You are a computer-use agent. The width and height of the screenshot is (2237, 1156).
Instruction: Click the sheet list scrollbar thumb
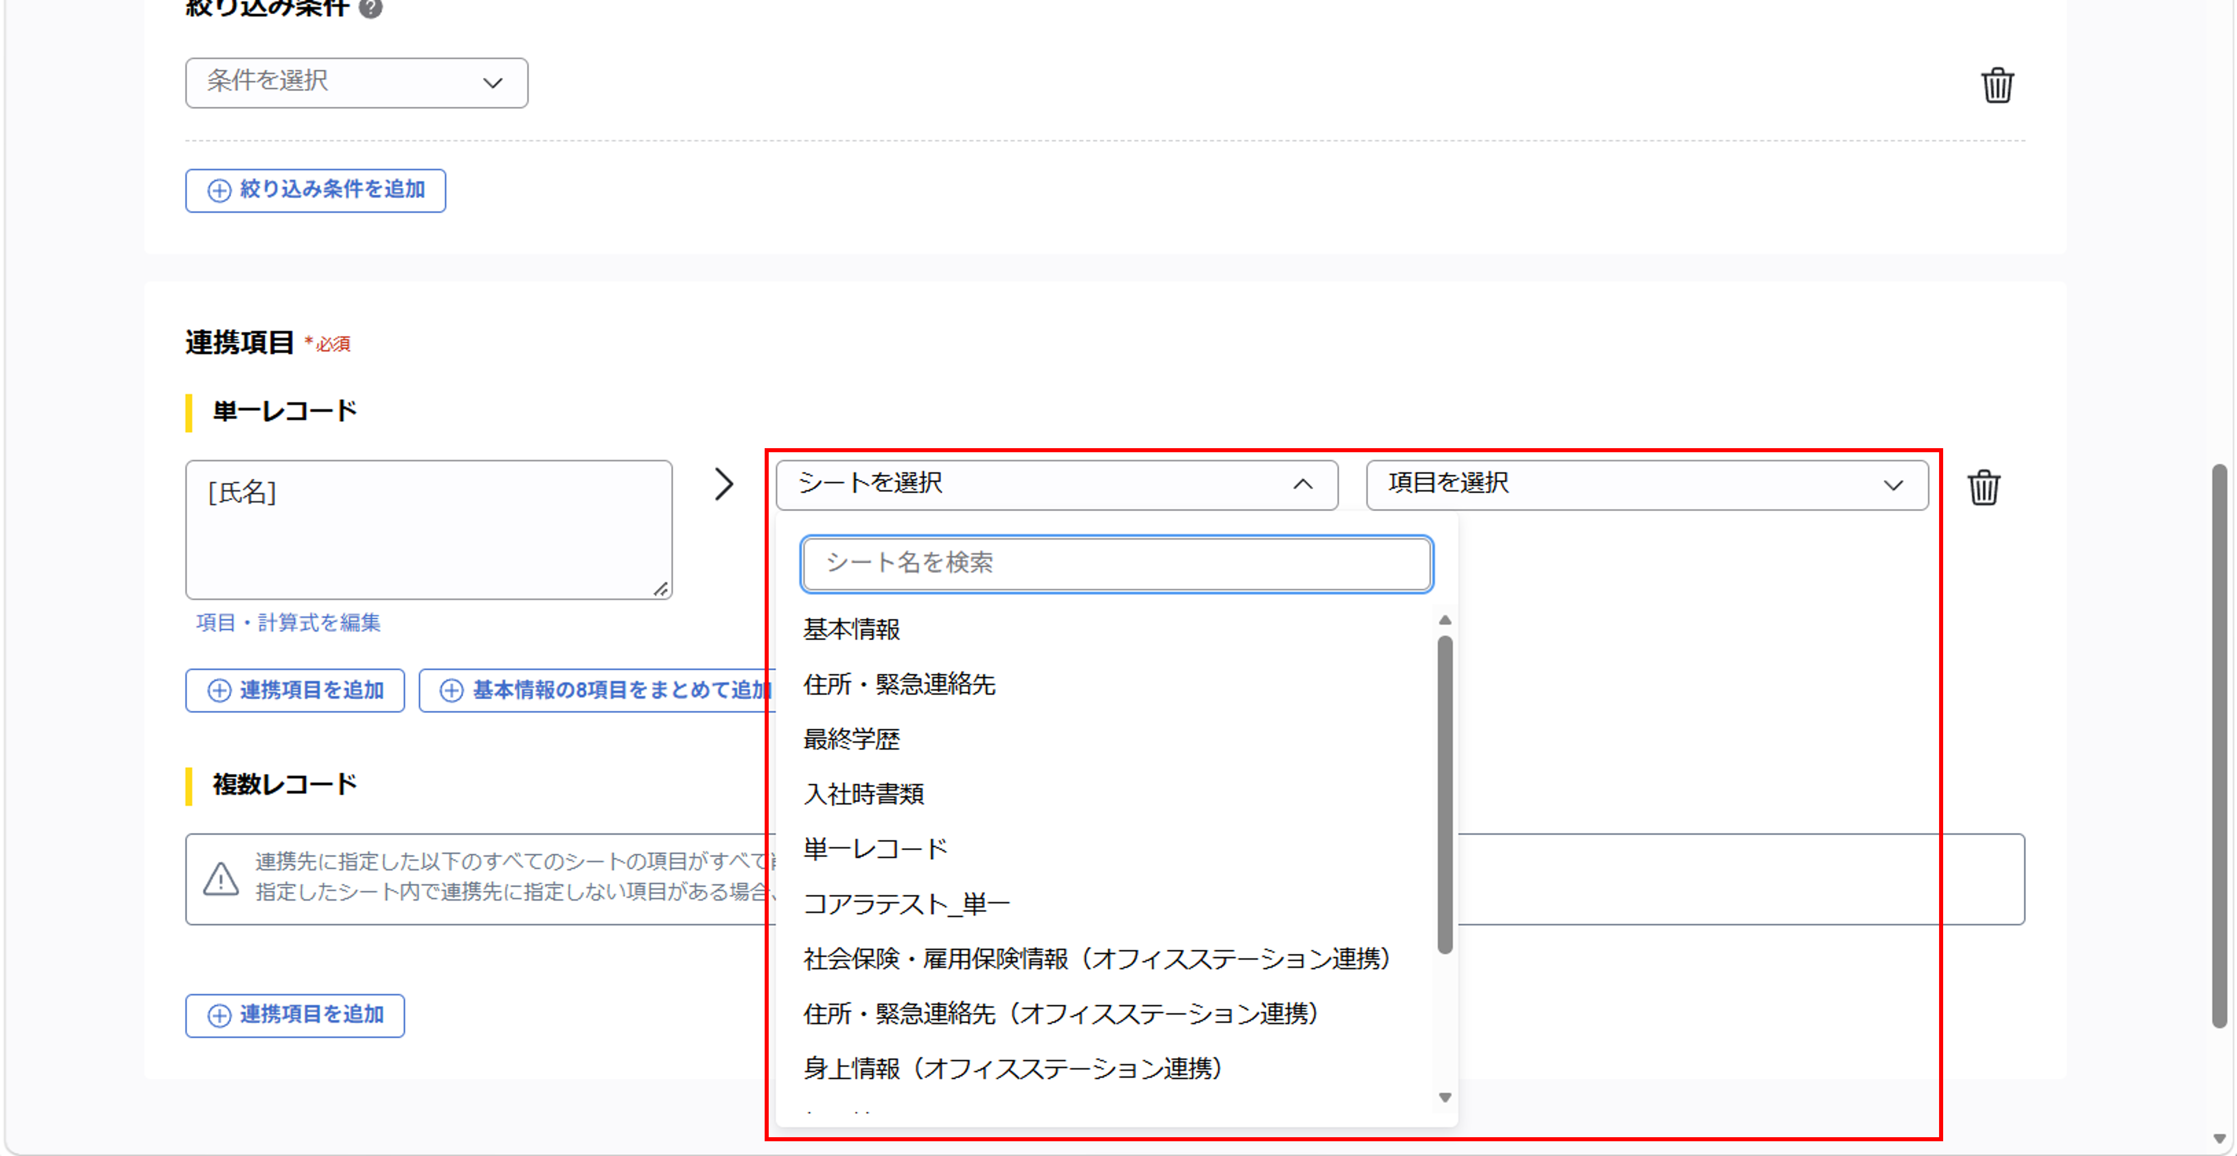pyautogui.click(x=1444, y=795)
